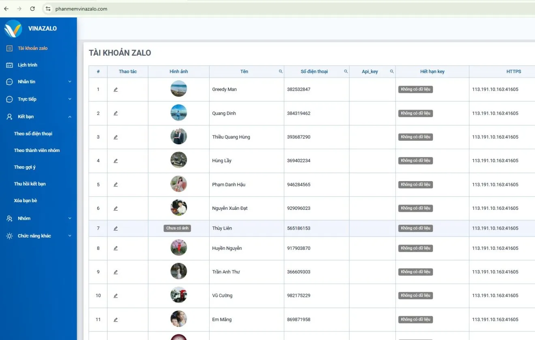Click the search icon in Api_key header
The height and width of the screenshot is (340, 535).
[x=392, y=72]
